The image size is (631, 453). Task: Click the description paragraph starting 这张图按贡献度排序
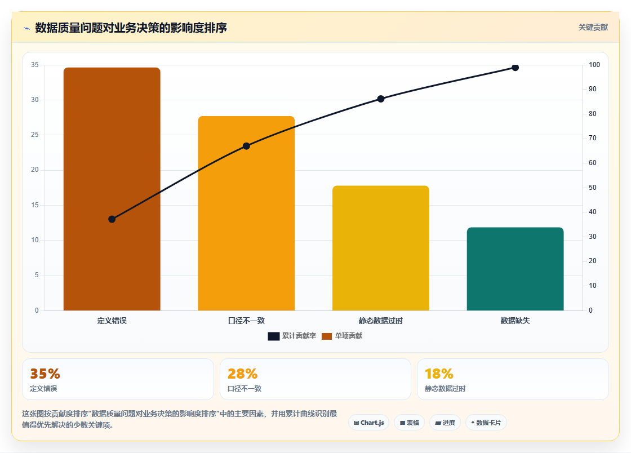(x=180, y=419)
